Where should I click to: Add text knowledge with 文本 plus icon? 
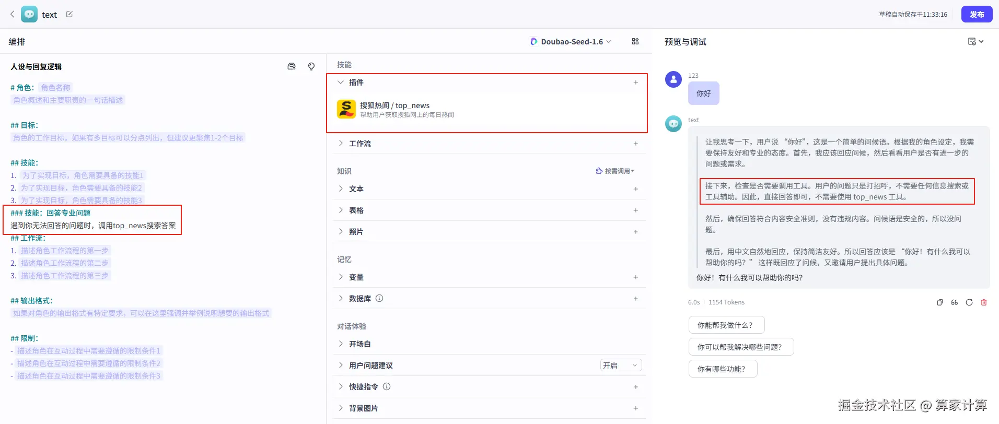pyautogui.click(x=636, y=189)
